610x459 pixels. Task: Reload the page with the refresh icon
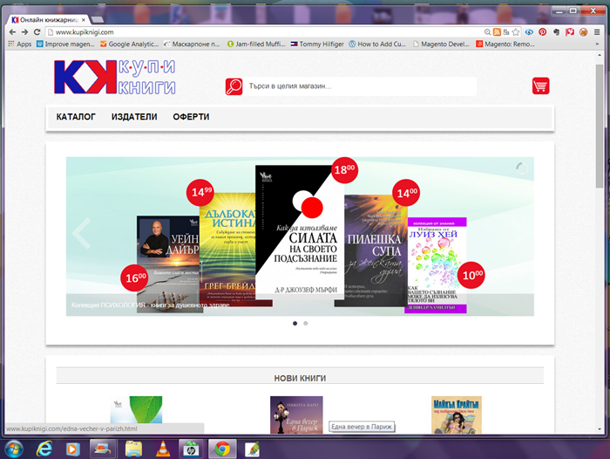coord(37,32)
